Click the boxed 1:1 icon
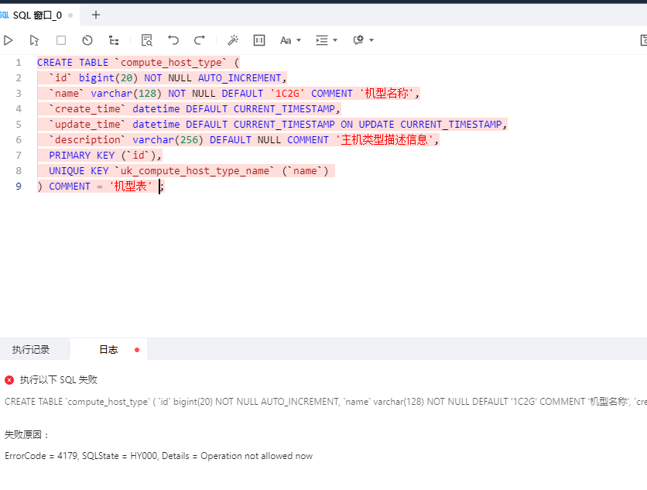Image resolution: width=647 pixels, height=490 pixels. click(x=259, y=40)
